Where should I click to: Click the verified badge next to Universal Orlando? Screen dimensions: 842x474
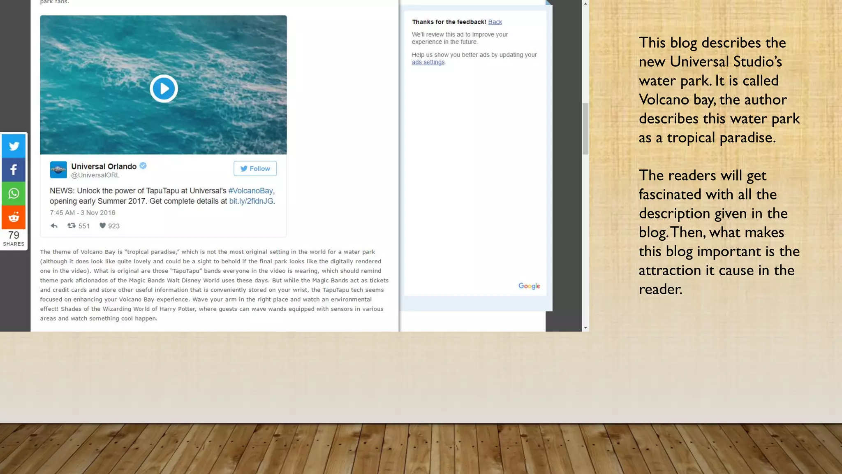143,165
